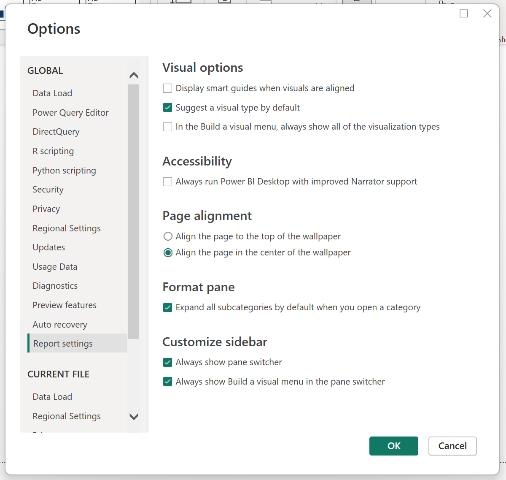Select align page in center of wallpaper

pyautogui.click(x=168, y=252)
